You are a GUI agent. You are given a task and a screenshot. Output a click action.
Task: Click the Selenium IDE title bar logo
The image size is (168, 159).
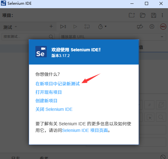[x=3, y=3]
